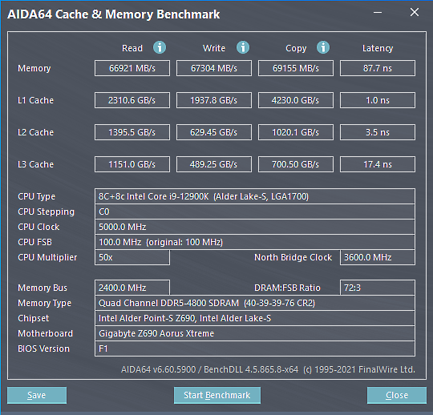The height and width of the screenshot is (415, 433).
Task: Select L3 Cache read 1151.0 GB/s
Action: [132, 164]
